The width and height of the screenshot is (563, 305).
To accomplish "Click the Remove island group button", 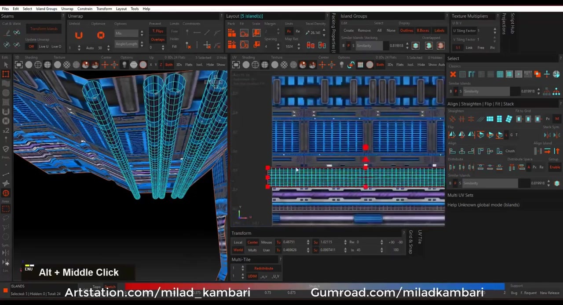I will (364, 31).
